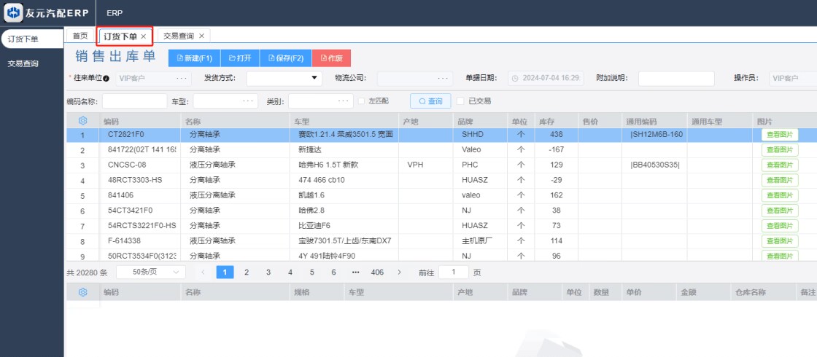Click the info icon next to 往来单位

pyautogui.click(x=107, y=79)
